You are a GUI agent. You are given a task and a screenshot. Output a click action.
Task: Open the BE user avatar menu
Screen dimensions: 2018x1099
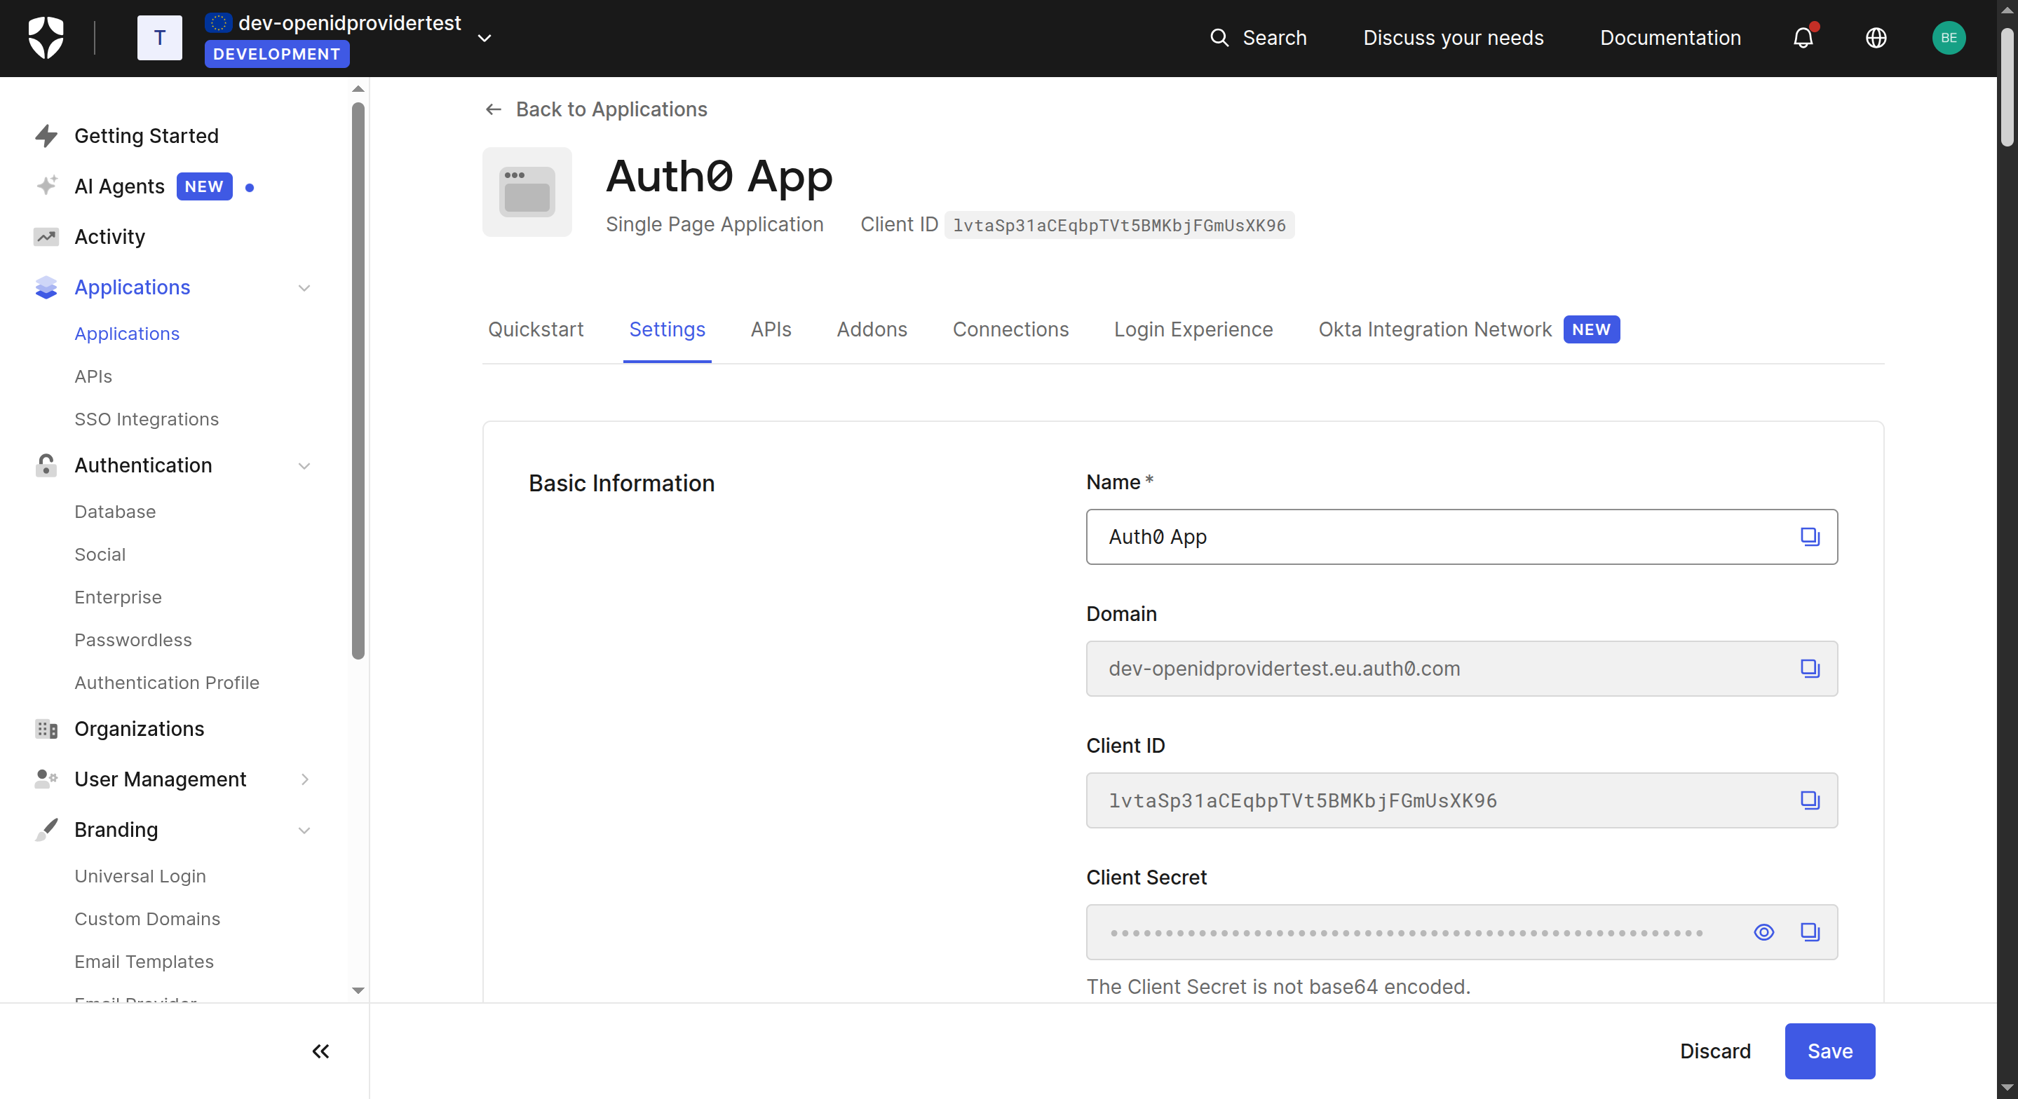1947,38
